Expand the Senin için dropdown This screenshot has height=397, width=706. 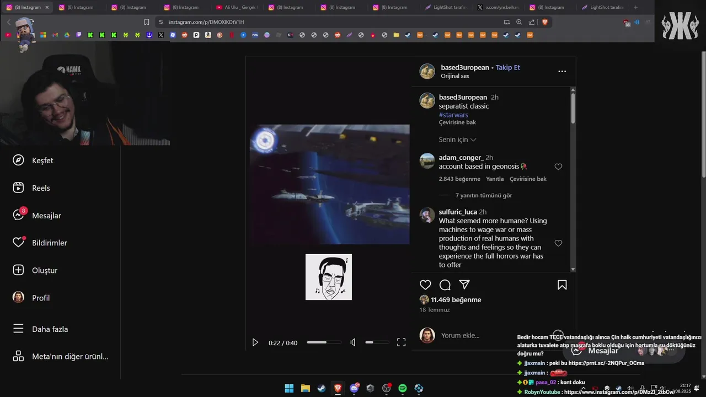tap(457, 140)
